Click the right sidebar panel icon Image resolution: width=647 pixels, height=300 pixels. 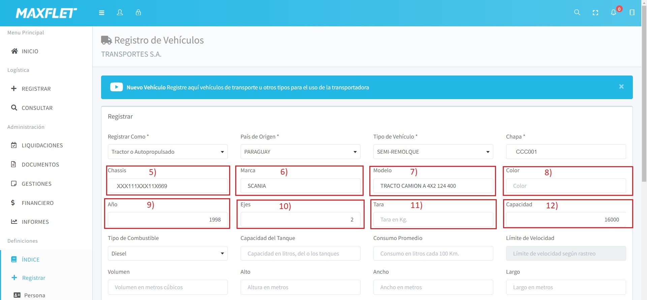[x=632, y=12]
